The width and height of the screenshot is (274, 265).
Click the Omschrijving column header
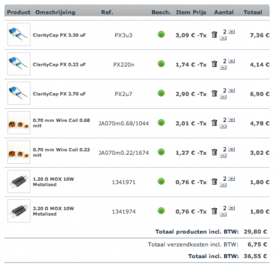click(x=55, y=12)
